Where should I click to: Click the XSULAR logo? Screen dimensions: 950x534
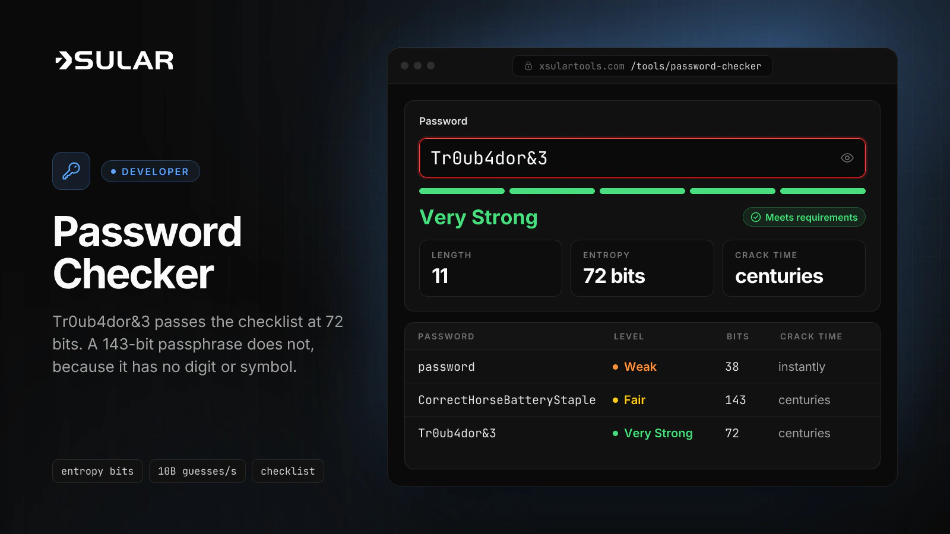click(x=114, y=61)
